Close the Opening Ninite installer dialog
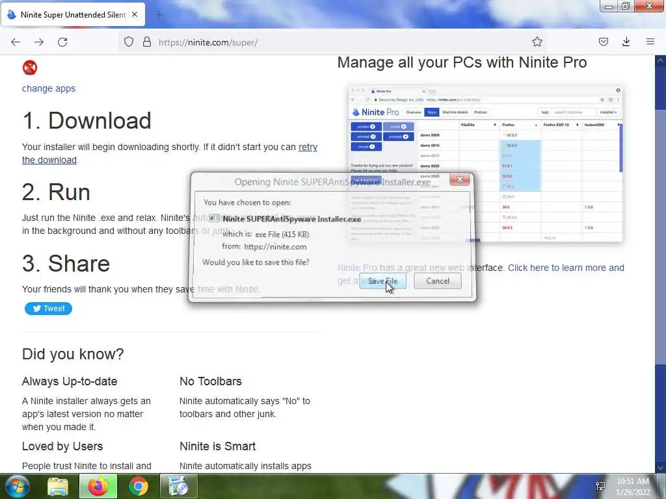 pyautogui.click(x=460, y=179)
